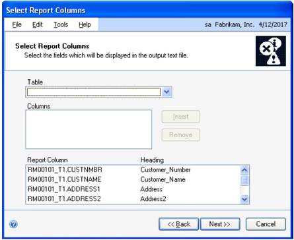The height and width of the screenshot is (240, 294).
Task: Open the Help menu
Action: (x=85, y=24)
